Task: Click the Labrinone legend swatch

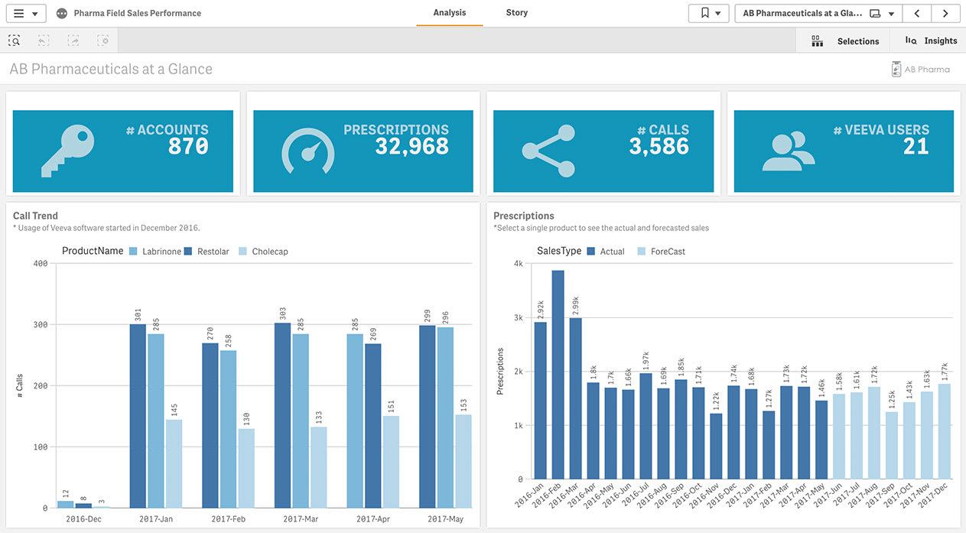Action: pos(133,252)
